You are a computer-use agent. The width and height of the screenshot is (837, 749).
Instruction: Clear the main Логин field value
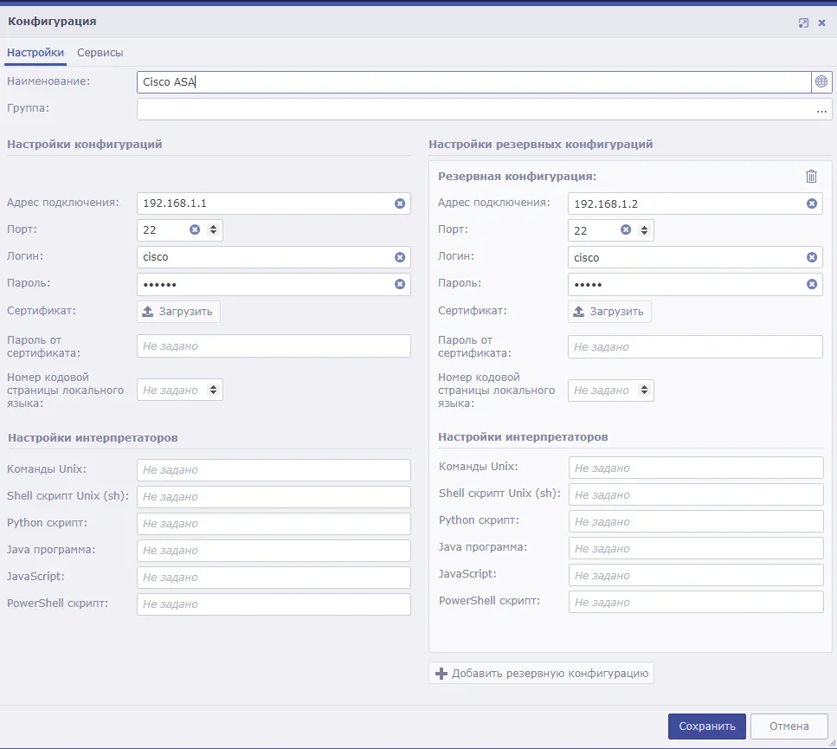point(400,257)
